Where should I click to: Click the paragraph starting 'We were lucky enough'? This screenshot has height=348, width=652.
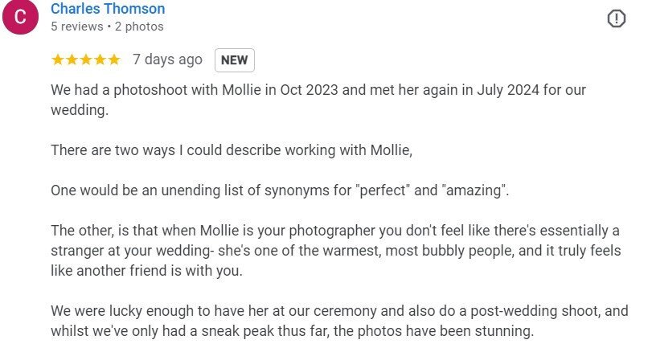point(339,321)
